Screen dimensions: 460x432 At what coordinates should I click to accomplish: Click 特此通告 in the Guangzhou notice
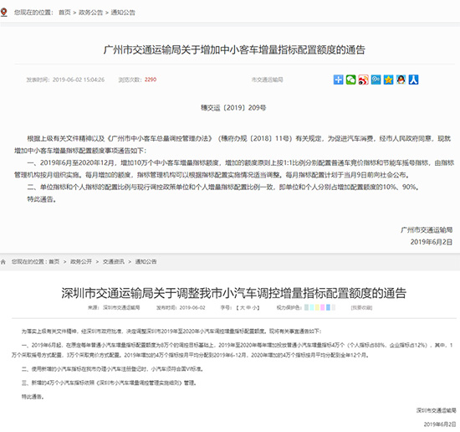tap(41, 199)
